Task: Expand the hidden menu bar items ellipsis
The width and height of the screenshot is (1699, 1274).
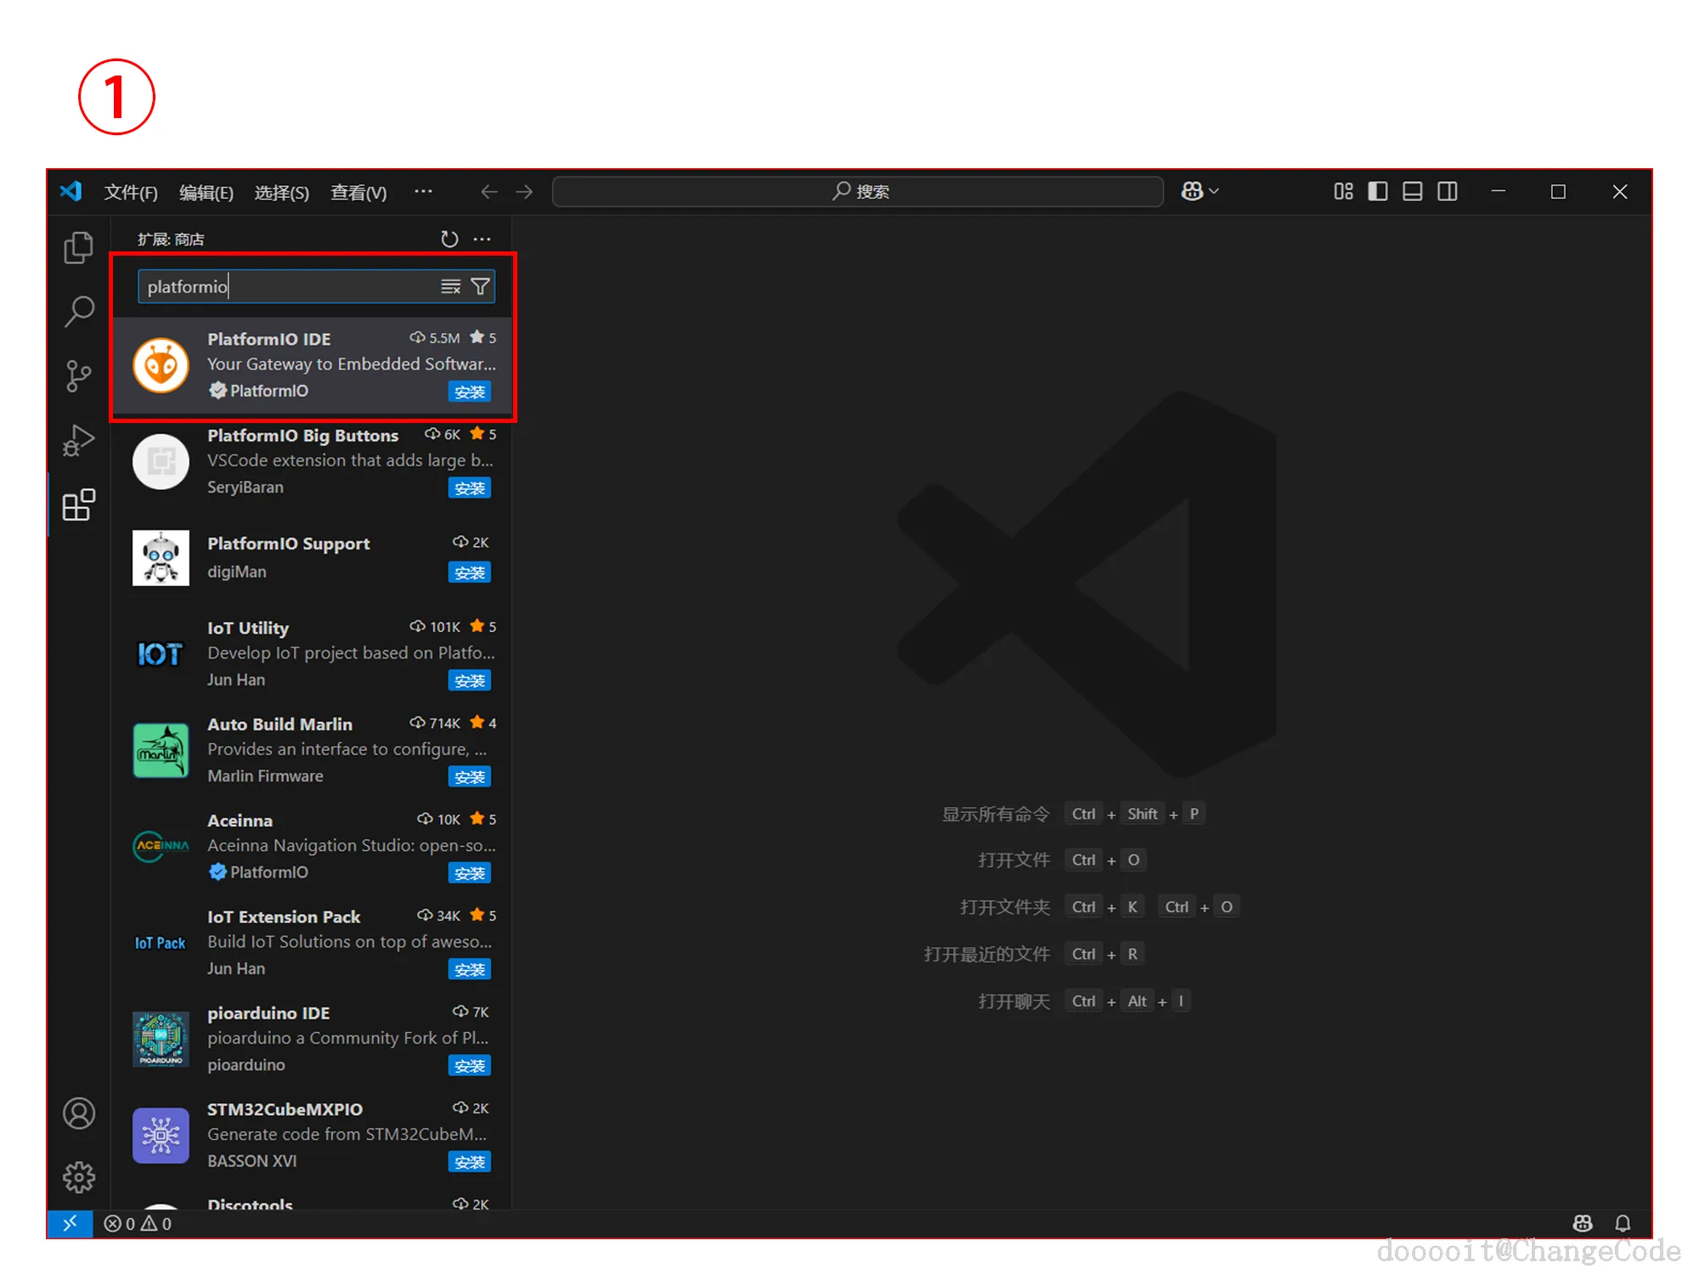Action: tap(423, 192)
